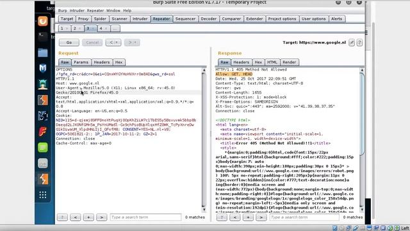Click the question mark help icon beside target
The width and height of the screenshot is (410, 231).
click(x=359, y=42)
